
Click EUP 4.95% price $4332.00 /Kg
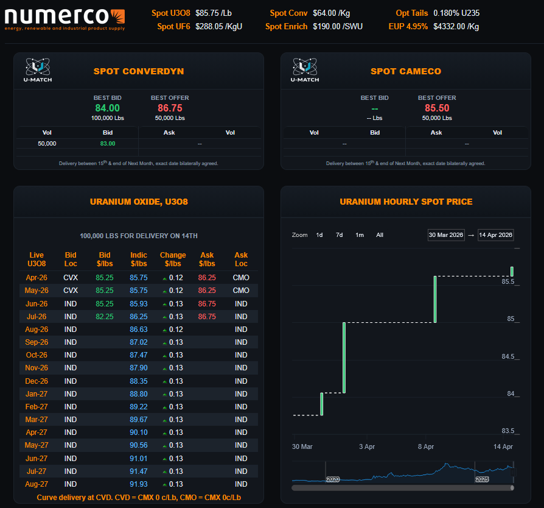[x=456, y=26]
